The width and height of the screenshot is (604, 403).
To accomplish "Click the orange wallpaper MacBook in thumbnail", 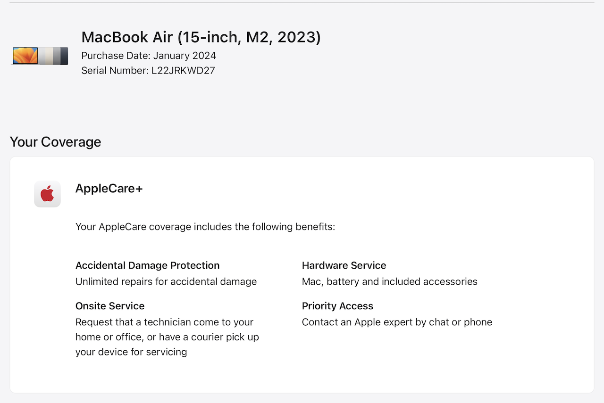I will click(x=25, y=56).
